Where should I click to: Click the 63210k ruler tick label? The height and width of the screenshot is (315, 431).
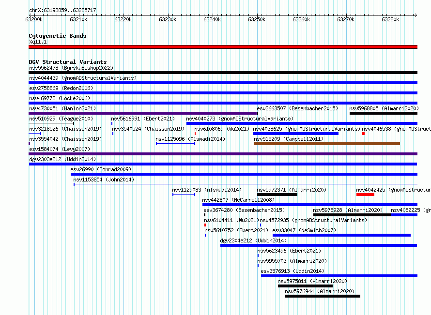coord(78,19)
